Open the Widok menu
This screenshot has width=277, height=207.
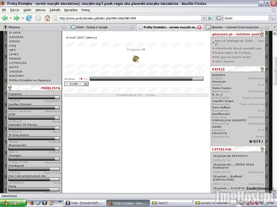coord(27,10)
